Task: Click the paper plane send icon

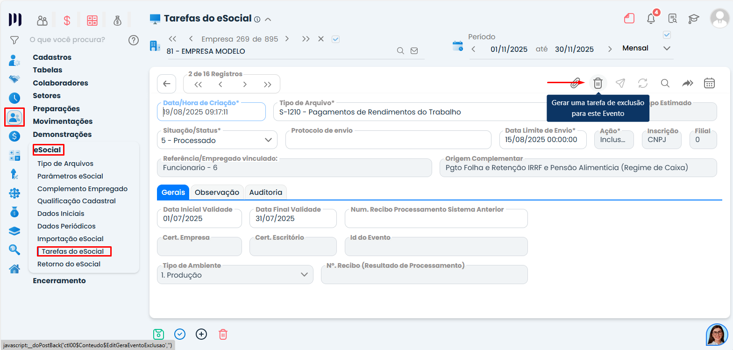Action: tap(620, 83)
